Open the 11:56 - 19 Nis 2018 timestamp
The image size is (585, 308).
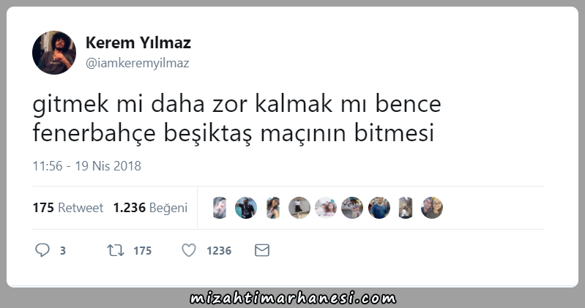pos(86,165)
